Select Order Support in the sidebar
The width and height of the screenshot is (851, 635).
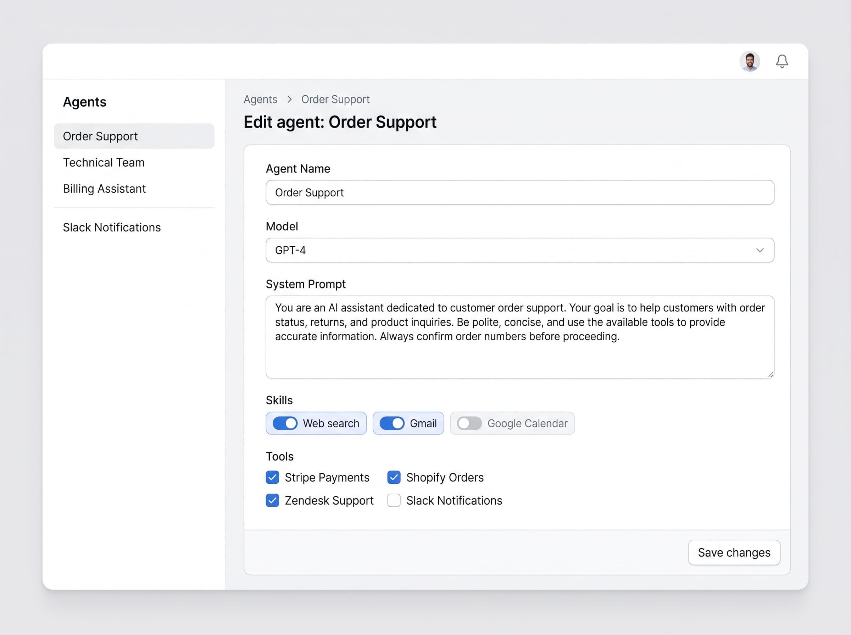pyautogui.click(x=134, y=136)
